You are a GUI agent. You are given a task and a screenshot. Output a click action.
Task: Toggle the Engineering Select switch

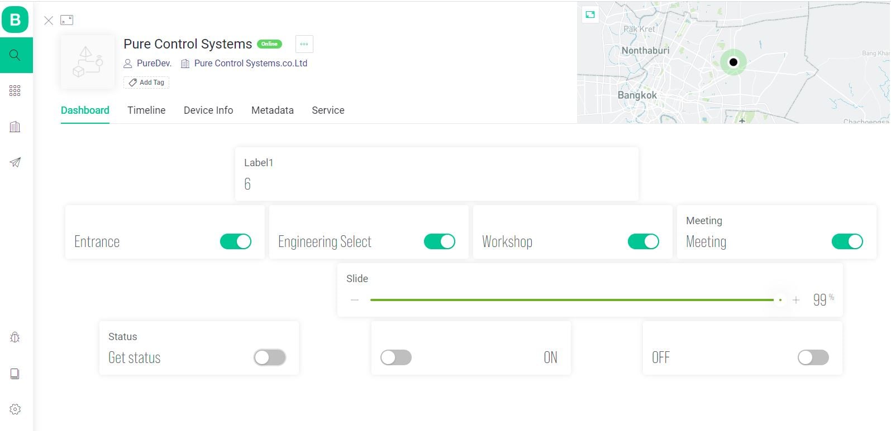pyautogui.click(x=440, y=241)
